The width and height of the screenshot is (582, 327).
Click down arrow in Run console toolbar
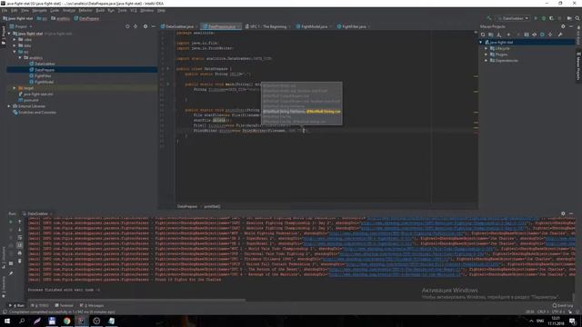coord(20,230)
